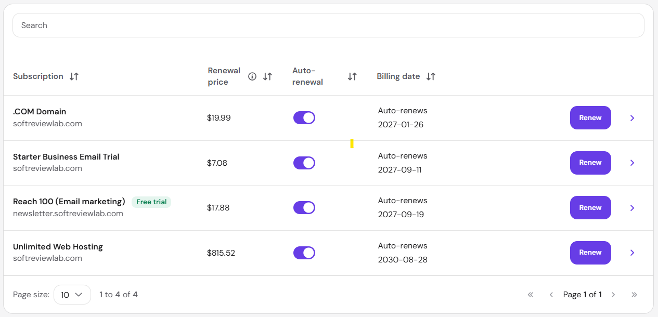Click $815.52 renewal price
The height and width of the screenshot is (317, 658).
point(221,253)
